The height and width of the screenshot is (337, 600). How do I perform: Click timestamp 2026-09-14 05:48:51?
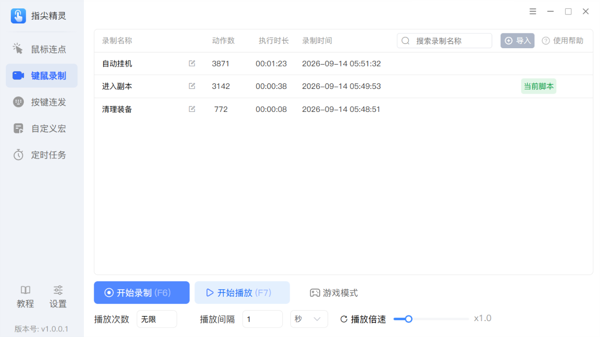pos(341,110)
